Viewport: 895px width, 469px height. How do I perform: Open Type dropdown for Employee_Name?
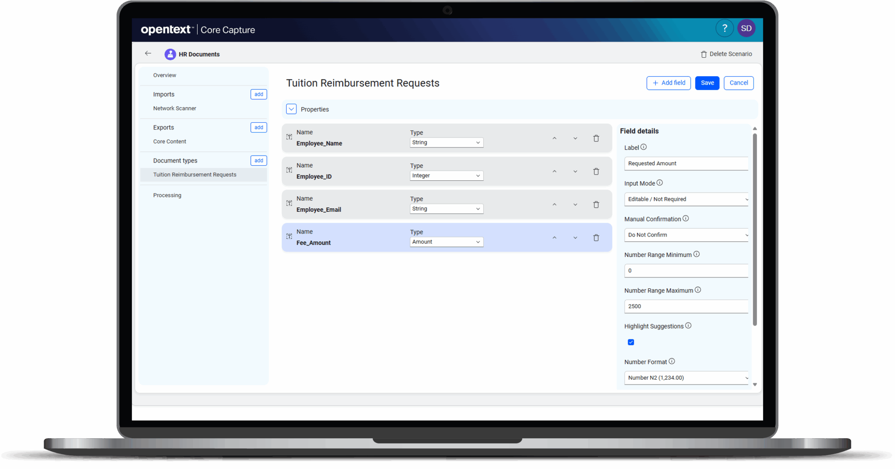(446, 143)
